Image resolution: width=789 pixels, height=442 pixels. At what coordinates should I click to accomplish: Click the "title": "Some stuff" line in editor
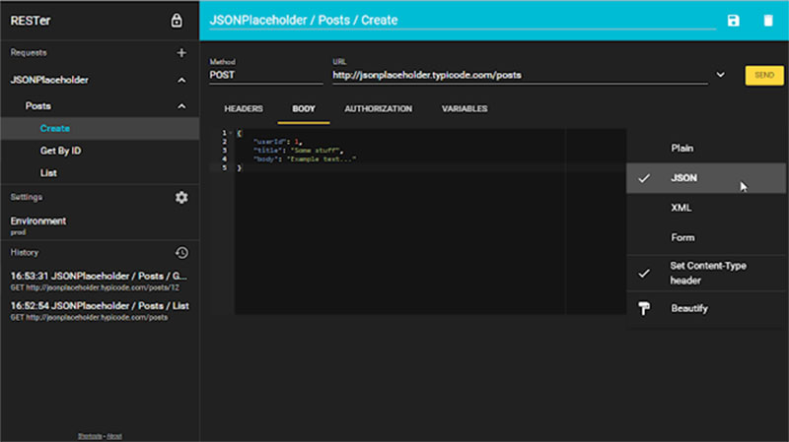point(298,151)
